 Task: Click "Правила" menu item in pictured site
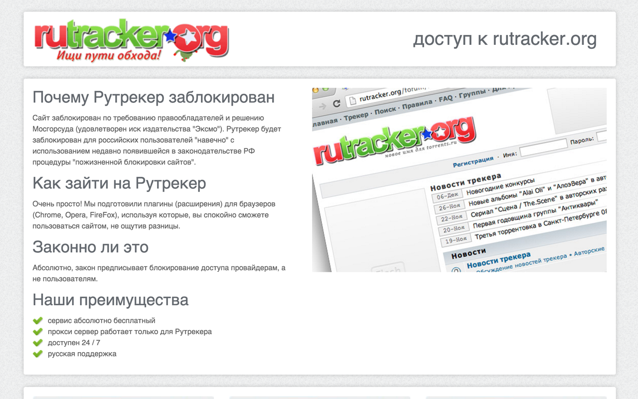coord(417,104)
